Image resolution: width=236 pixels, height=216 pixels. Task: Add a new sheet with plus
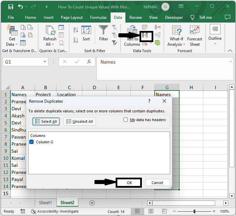pos(92,203)
